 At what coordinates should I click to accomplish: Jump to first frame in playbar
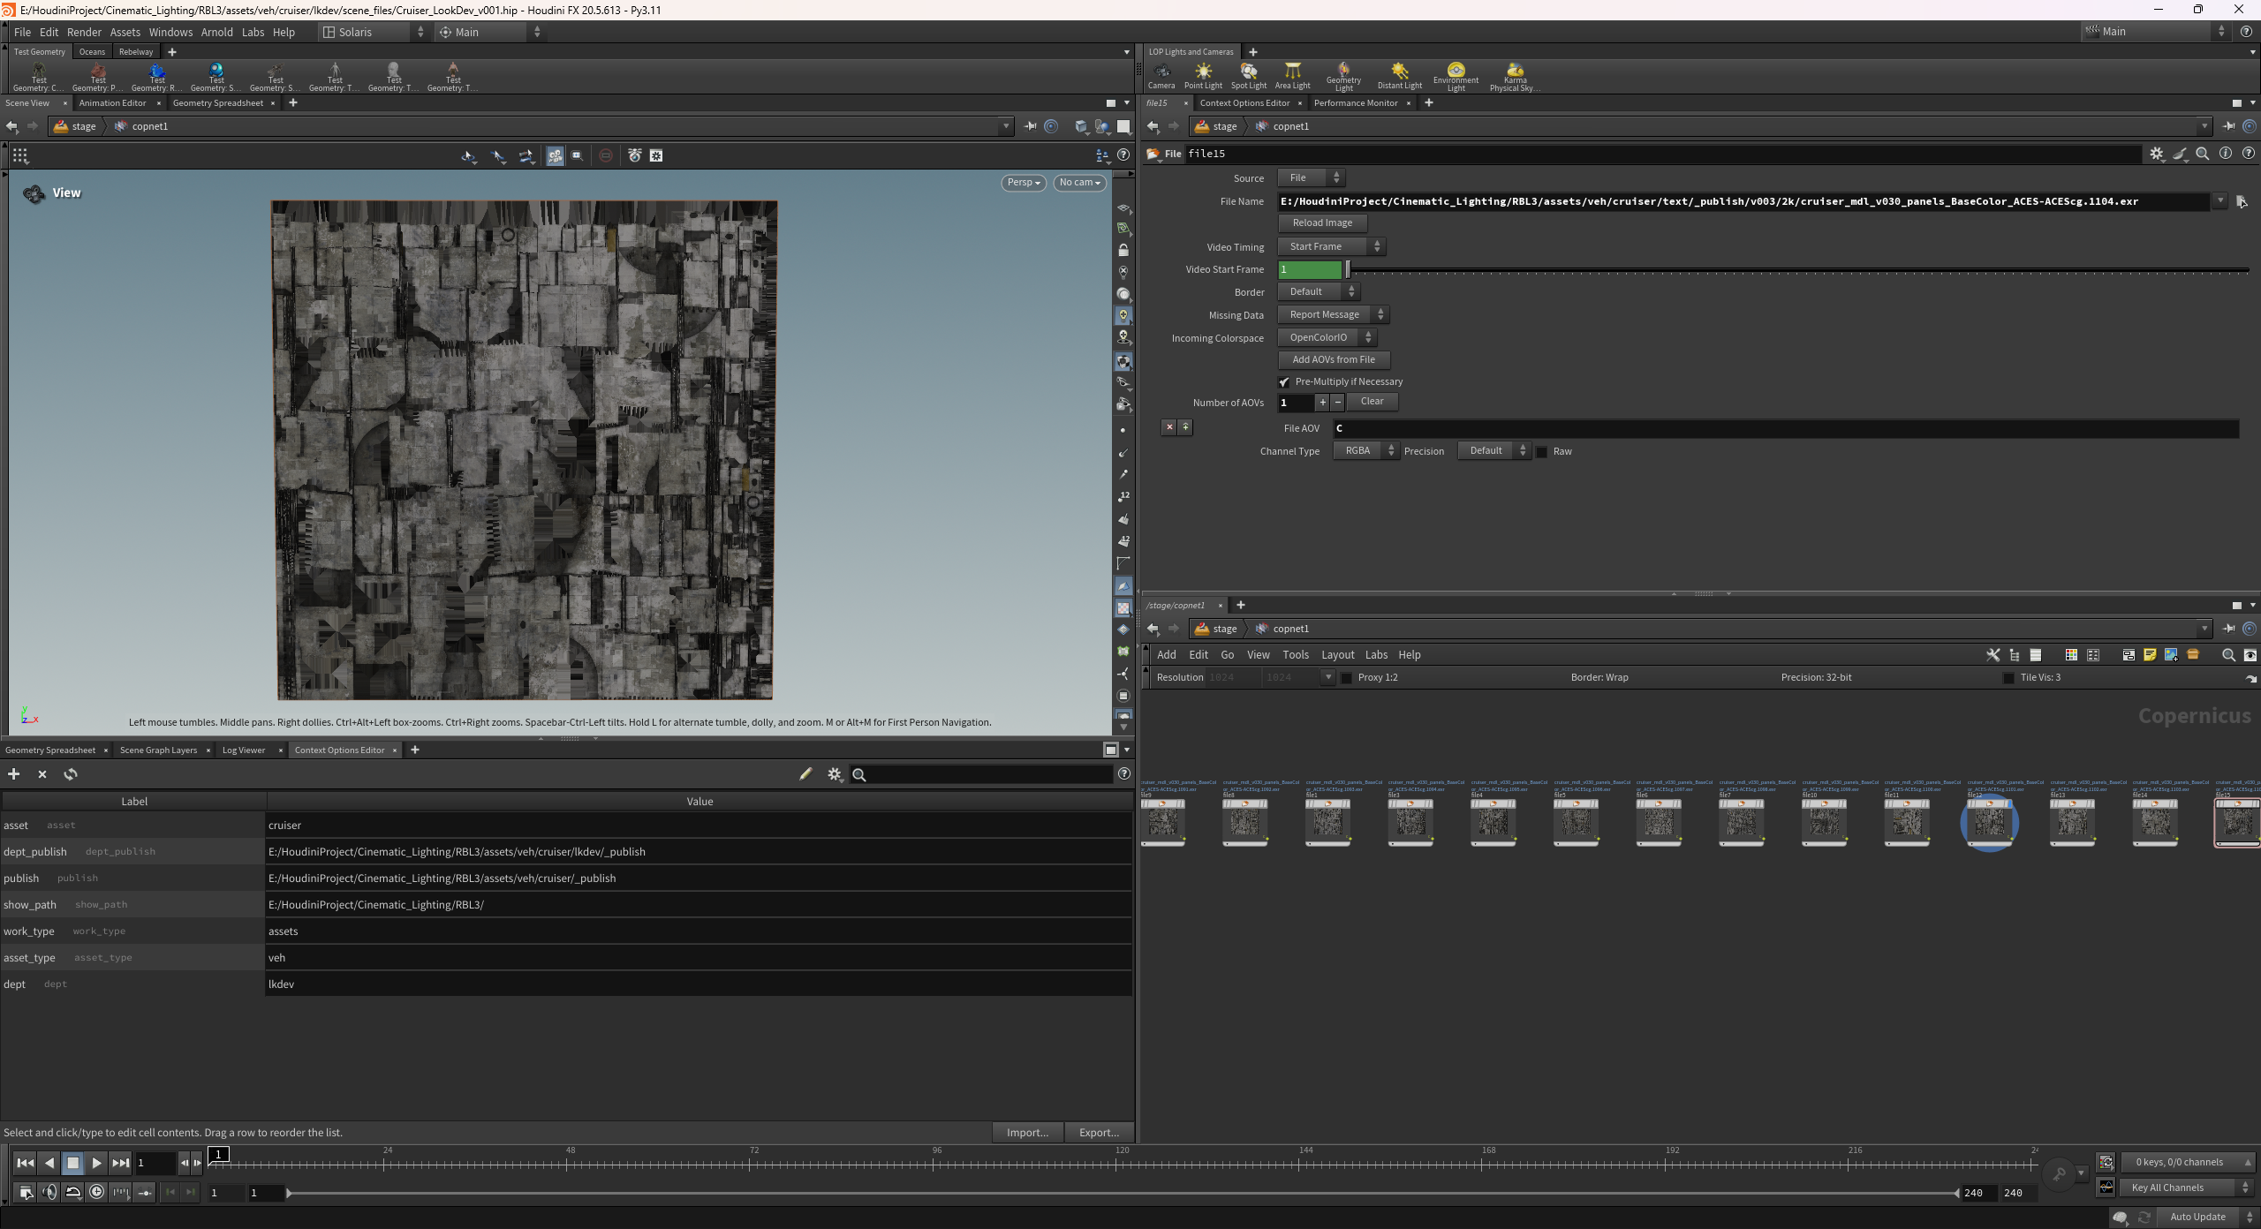point(26,1163)
